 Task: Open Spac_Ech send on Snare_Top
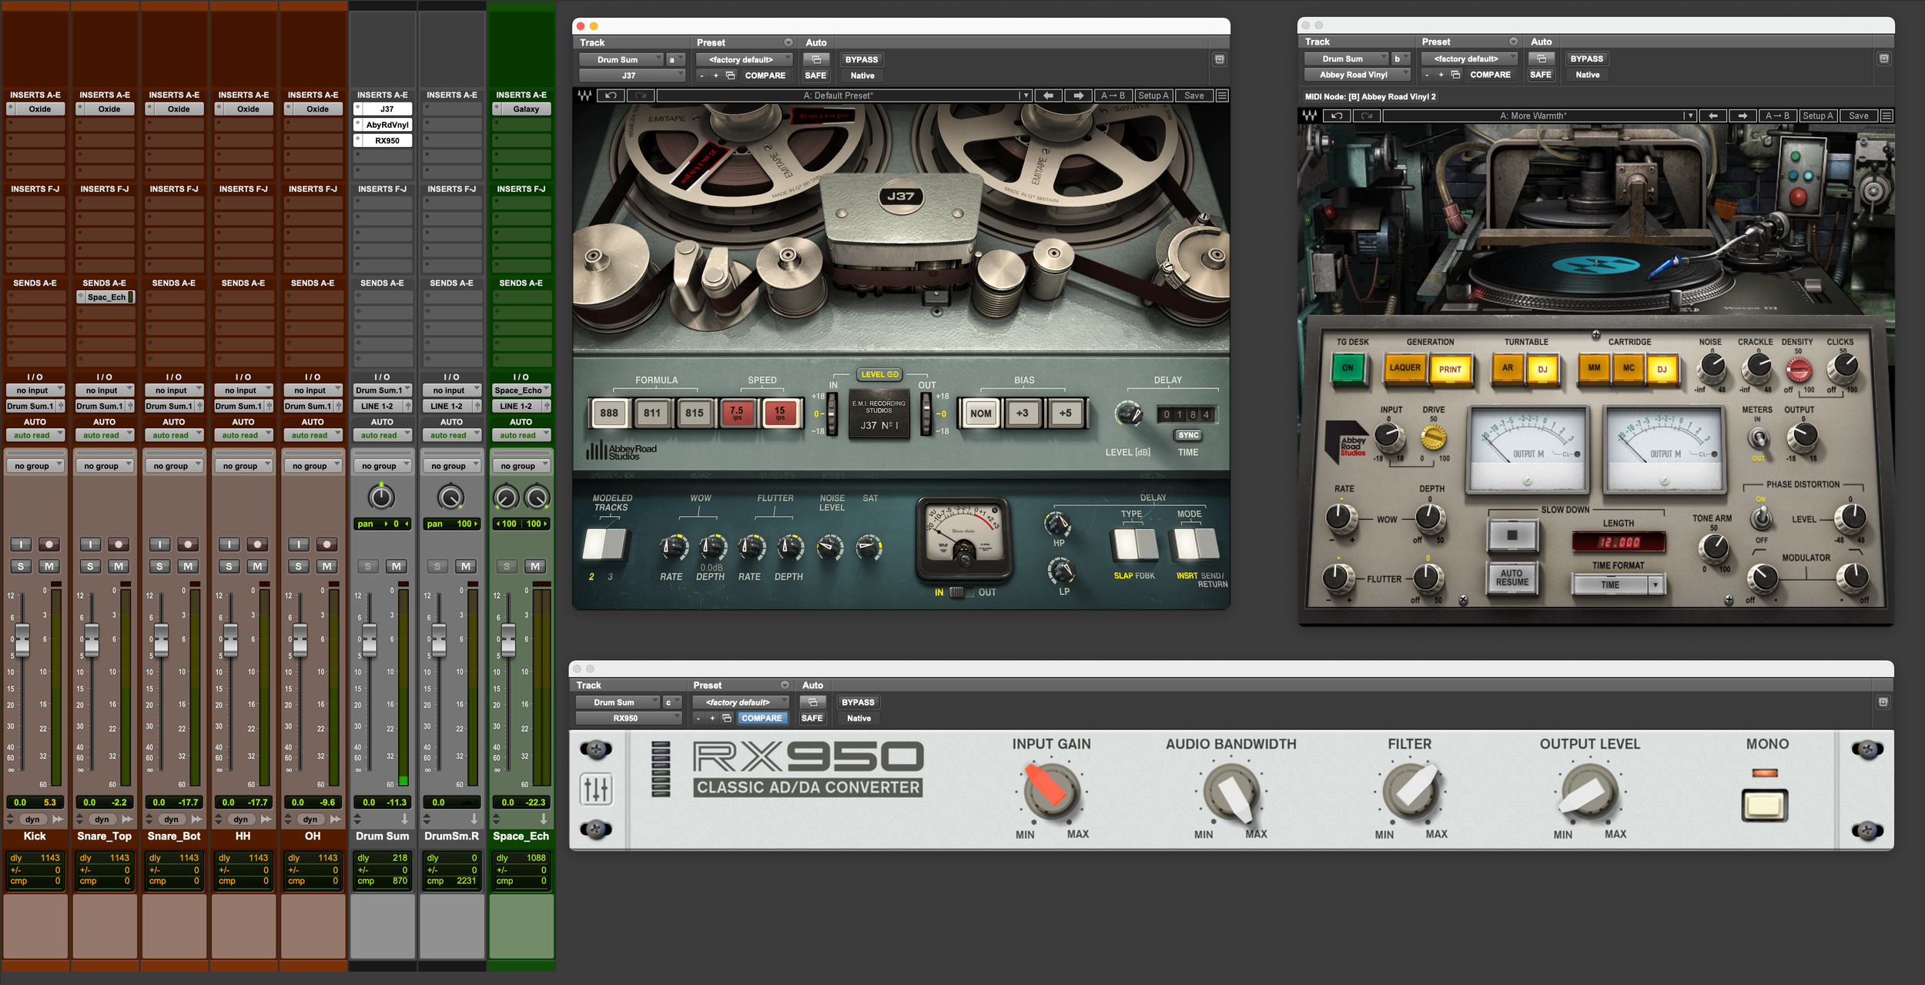point(106,297)
